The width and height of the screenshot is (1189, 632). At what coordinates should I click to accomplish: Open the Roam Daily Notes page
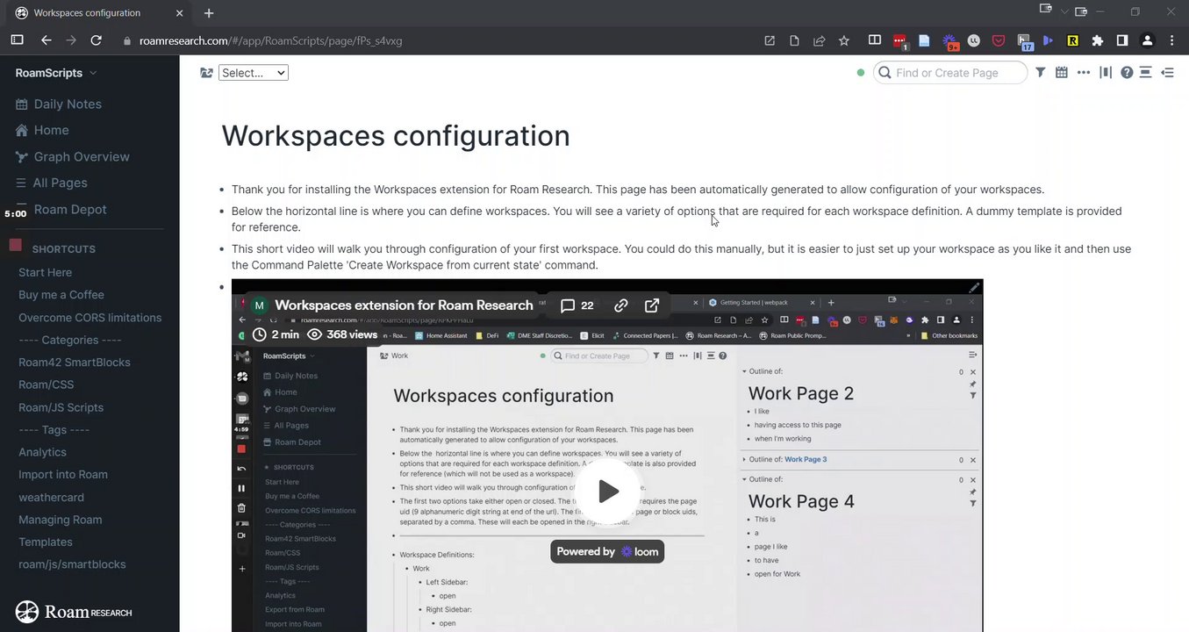(68, 104)
